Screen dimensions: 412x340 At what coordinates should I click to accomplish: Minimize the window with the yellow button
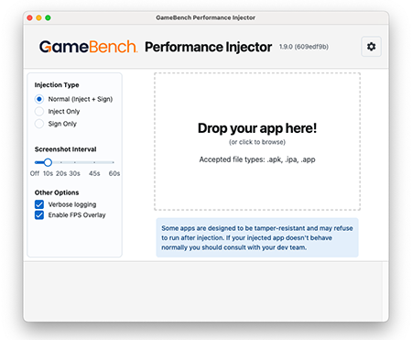click(x=38, y=17)
